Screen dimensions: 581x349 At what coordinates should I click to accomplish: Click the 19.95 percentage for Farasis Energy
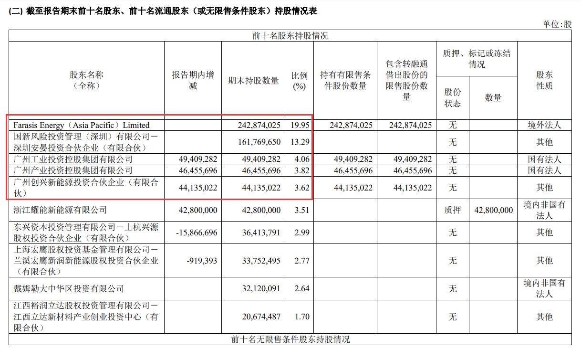(300, 125)
